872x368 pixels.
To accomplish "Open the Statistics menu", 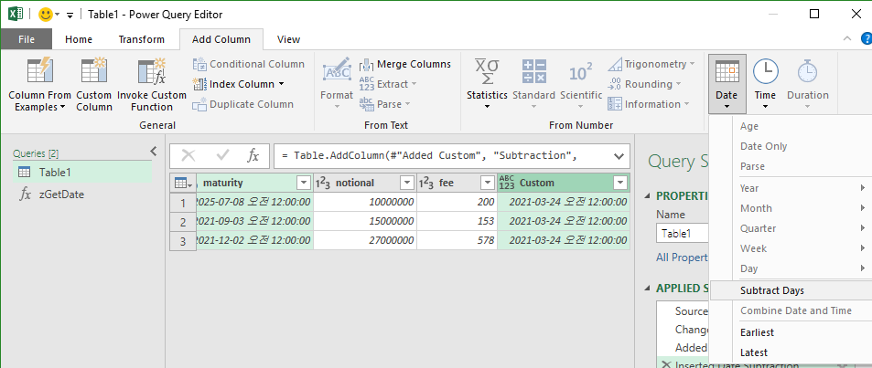I will pyautogui.click(x=487, y=83).
